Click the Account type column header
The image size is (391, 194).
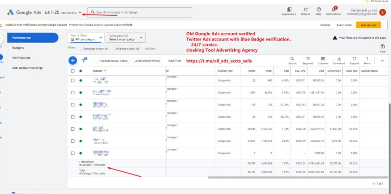[x=225, y=71]
